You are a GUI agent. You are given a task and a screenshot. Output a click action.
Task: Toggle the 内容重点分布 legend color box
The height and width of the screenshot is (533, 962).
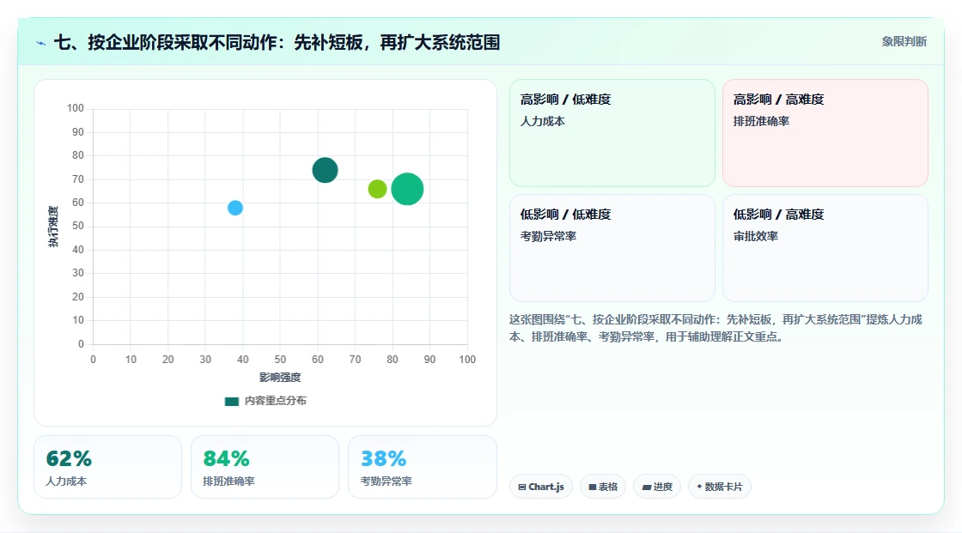(x=231, y=401)
